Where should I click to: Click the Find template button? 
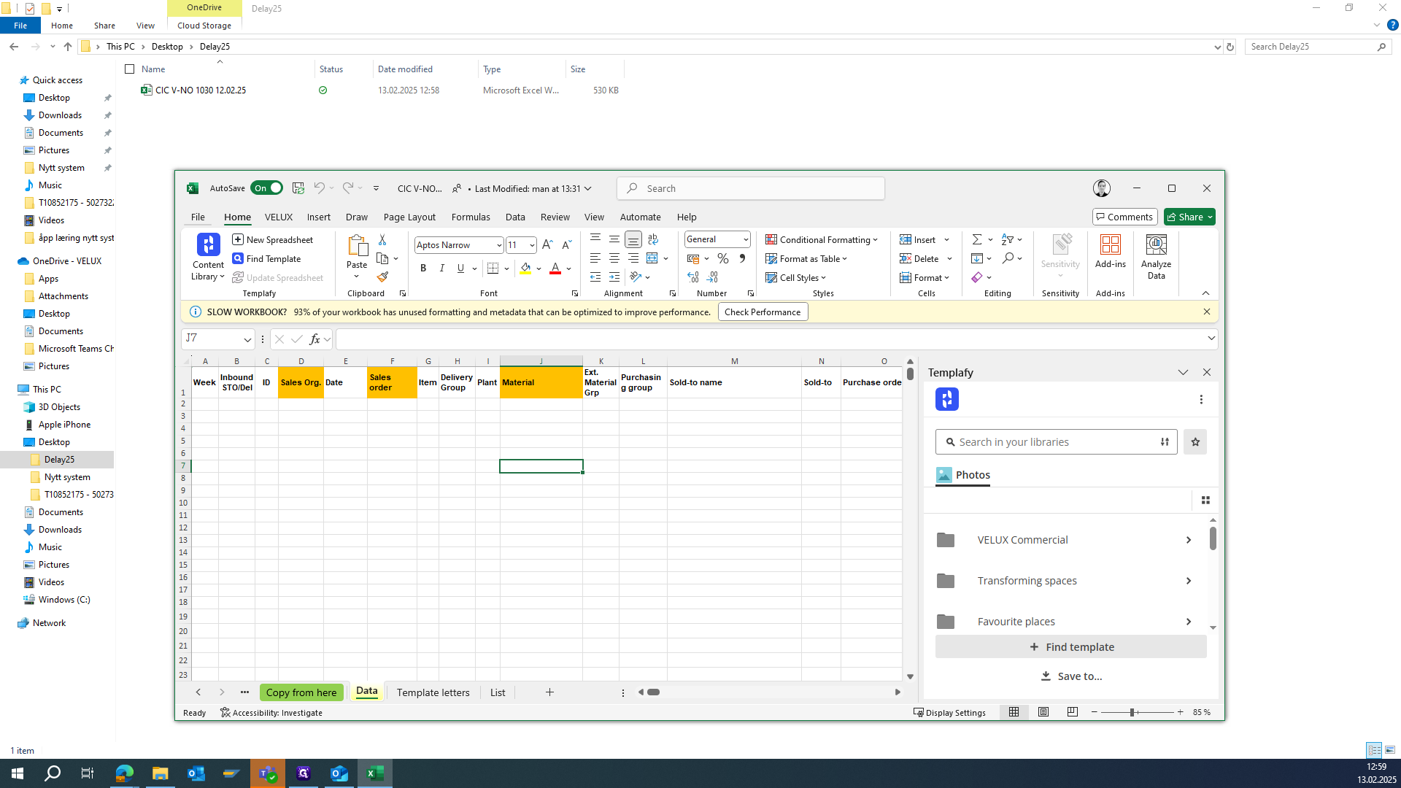coord(1070,647)
